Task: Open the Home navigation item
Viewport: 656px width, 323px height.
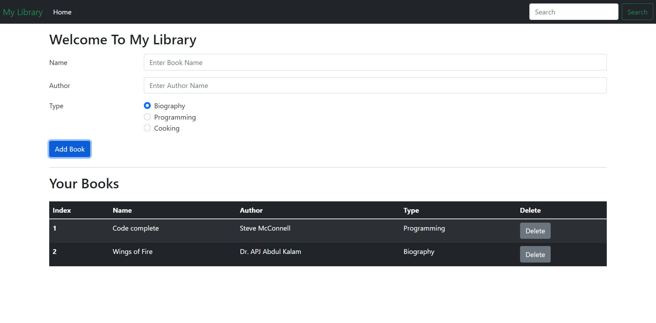Action: click(x=62, y=12)
